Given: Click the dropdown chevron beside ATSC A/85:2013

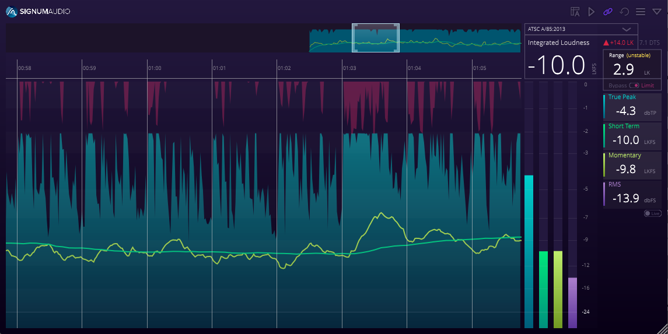Looking at the screenshot, I should point(626,29).
